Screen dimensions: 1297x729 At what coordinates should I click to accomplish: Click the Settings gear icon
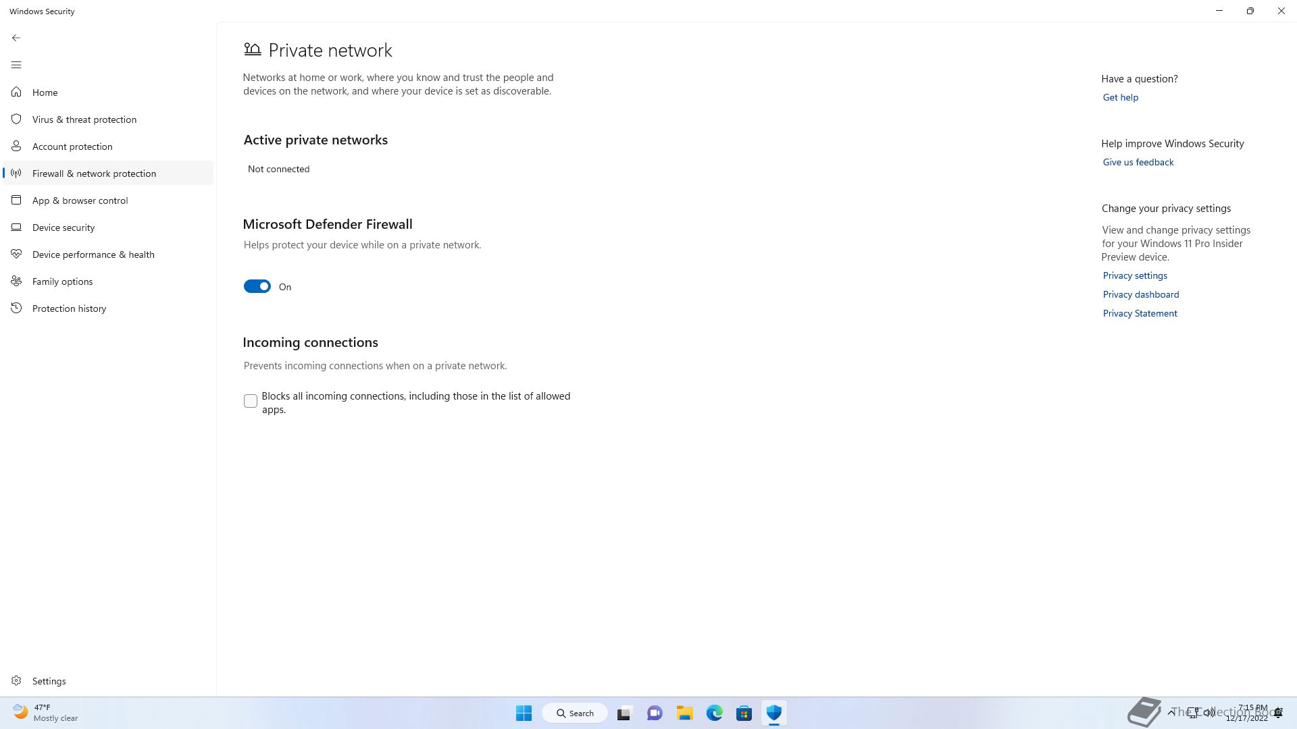(x=16, y=680)
